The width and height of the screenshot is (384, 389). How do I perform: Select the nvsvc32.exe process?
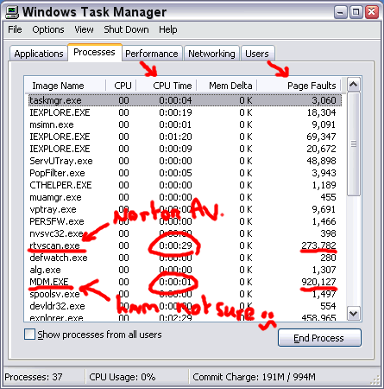click(x=185, y=233)
